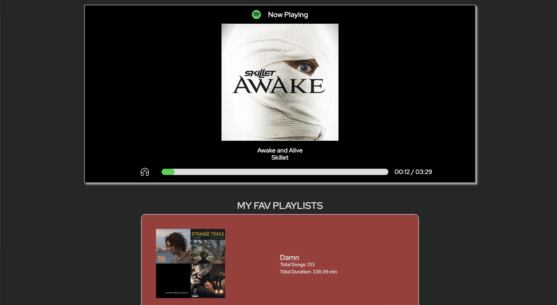
Task: Click the green filled progress portion
Action: [168, 172]
